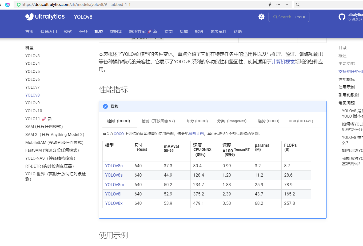The height and width of the screenshot is (246, 363).
Task: Click the green shield security icon
Action: [19, 5]
